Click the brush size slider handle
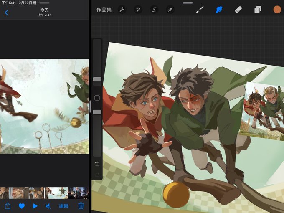This screenshot has width=284, height=213. click(x=97, y=79)
